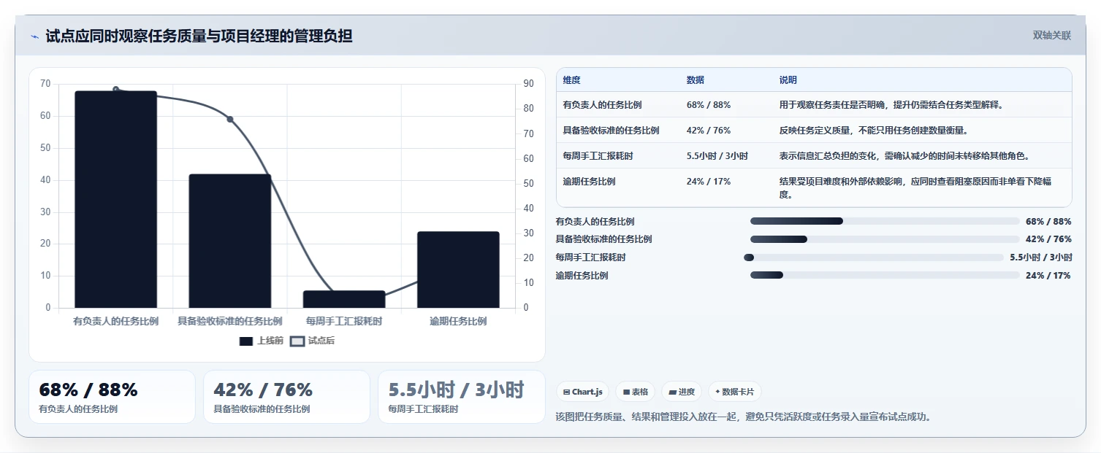Click 42% / 76% beside the progress bar
The image size is (1101, 453).
(x=1048, y=239)
